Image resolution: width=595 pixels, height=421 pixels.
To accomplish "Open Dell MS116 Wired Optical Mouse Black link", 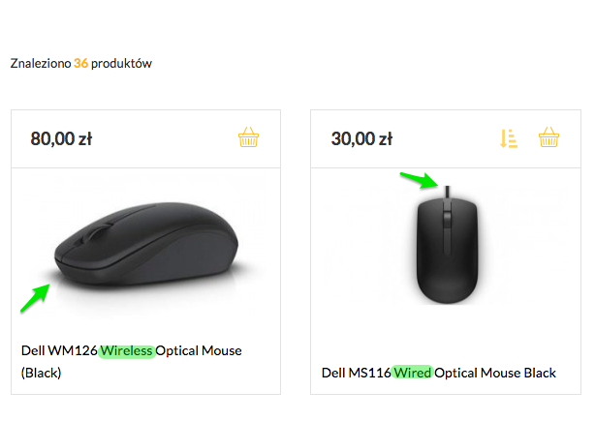I will point(439,373).
